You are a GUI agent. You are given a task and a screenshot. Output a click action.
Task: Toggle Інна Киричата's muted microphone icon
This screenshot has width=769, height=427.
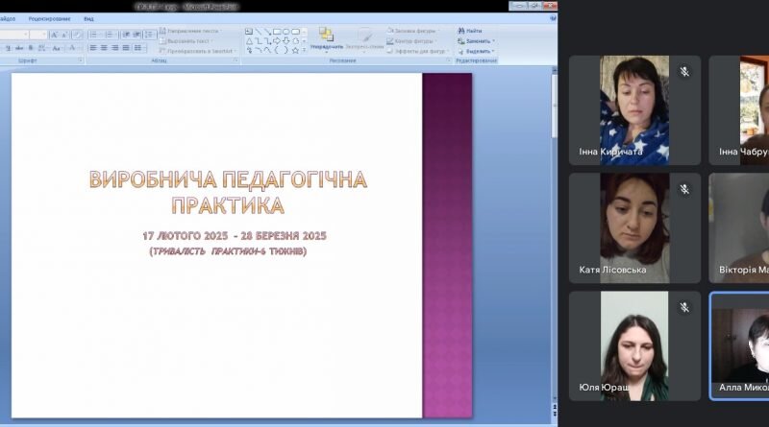(684, 72)
